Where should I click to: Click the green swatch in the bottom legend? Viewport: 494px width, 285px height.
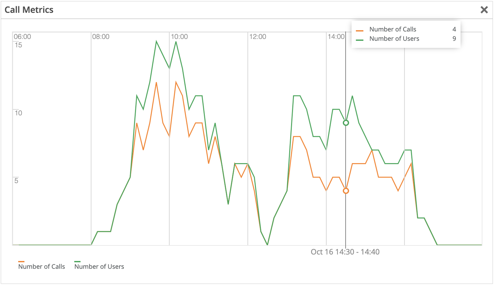(x=77, y=261)
